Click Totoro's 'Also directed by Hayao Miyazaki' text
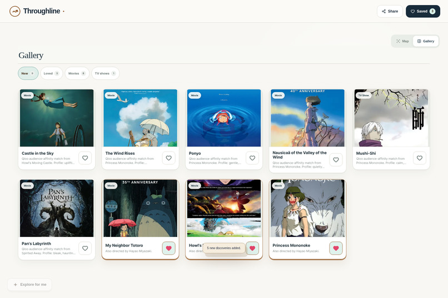 [128, 251]
